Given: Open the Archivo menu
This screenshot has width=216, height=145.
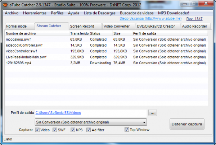Looking at the screenshot, I should [x=12, y=13].
